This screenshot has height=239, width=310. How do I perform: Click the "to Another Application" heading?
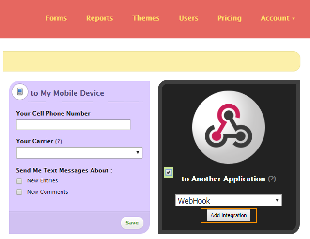pos(223,179)
